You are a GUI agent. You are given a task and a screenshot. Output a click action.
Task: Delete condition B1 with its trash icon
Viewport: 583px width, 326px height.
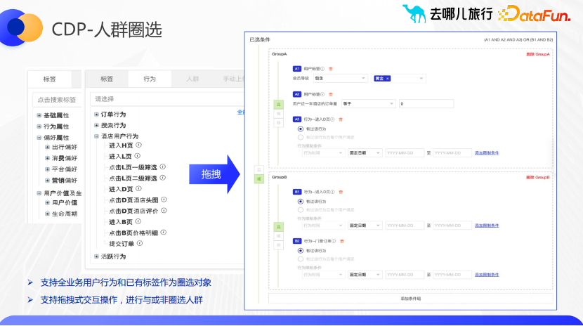click(x=341, y=193)
